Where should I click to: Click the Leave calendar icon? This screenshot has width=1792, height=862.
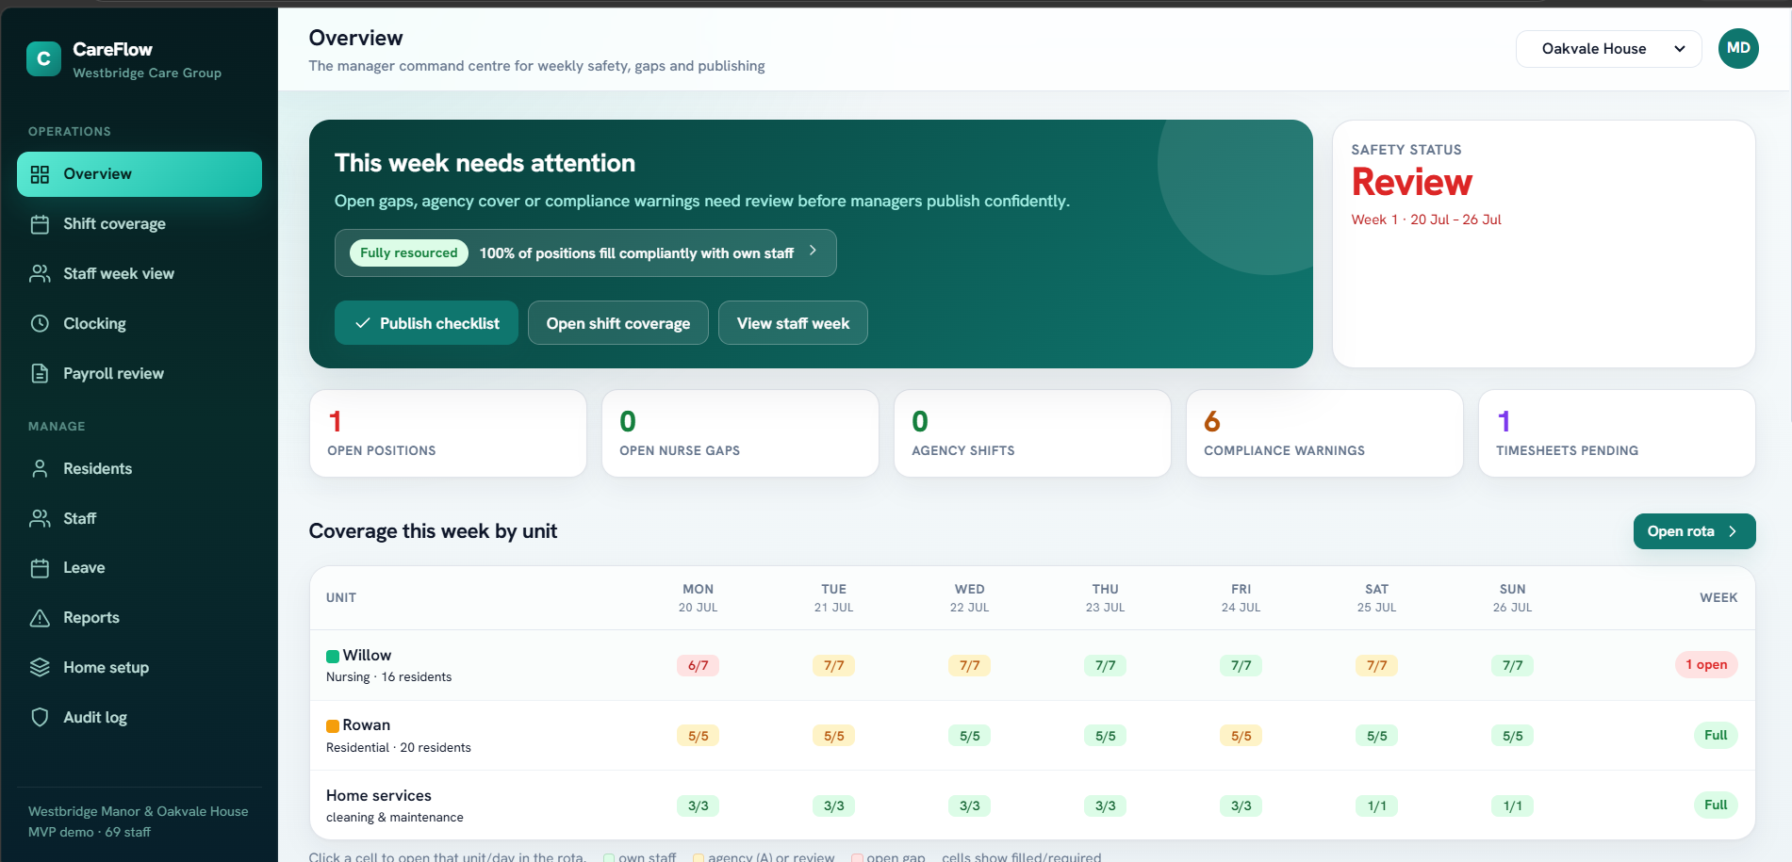40,568
